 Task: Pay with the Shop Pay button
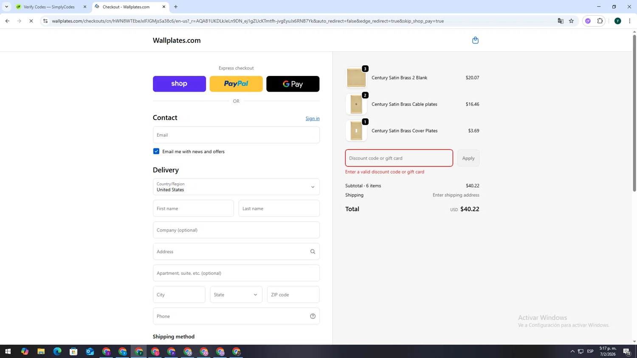179,84
